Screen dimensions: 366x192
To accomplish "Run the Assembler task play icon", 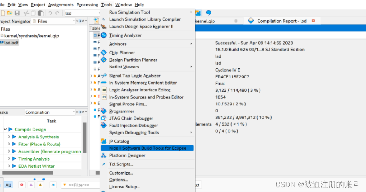I will point(14,151).
